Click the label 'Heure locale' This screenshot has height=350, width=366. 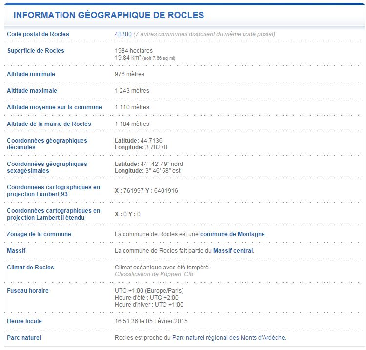(x=24, y=321)
